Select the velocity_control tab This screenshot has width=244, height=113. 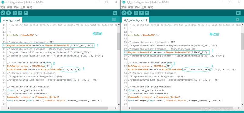tap(12, 20)
